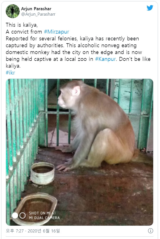Viewport: 160px width, 239px height.
Task: Open the tweet info icon
Action: tap(150, 231)
